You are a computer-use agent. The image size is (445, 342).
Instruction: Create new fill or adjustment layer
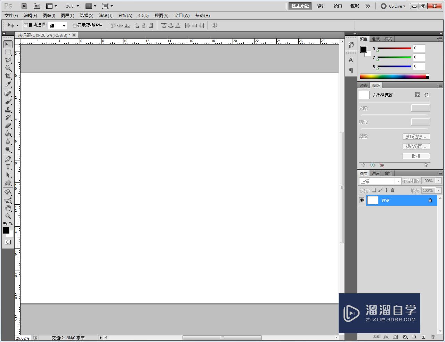point(405,337)
